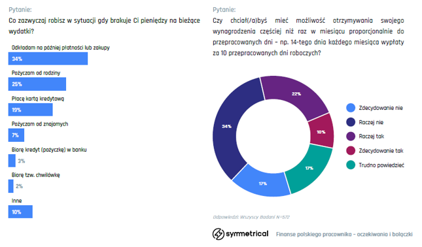Click the 19% Płacę kartą kredytową bar
The width and height of the screenshot is (422, 247).
click(30, 110)
